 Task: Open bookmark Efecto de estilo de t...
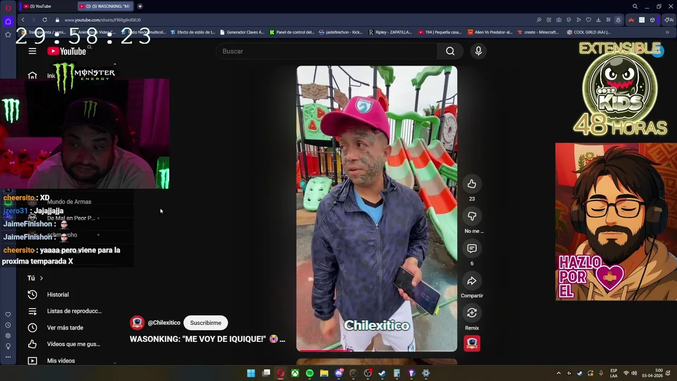tap(193, 32)
